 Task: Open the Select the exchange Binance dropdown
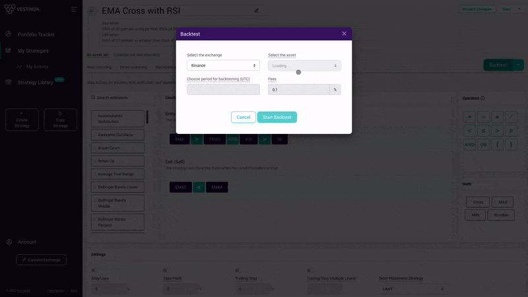(223, 65)
